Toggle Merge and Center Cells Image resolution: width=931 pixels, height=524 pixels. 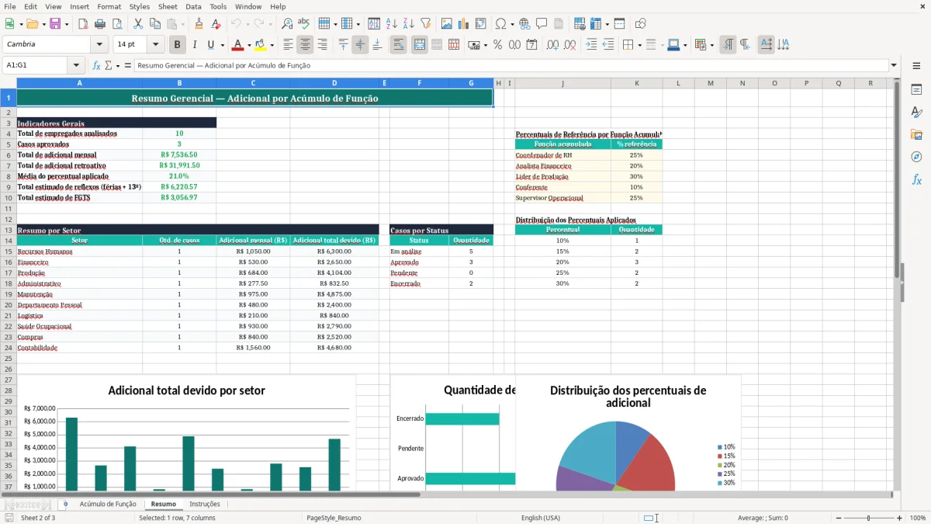click(x=419, y=45)
